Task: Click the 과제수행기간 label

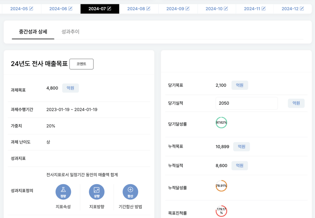Action: (22, 110)
